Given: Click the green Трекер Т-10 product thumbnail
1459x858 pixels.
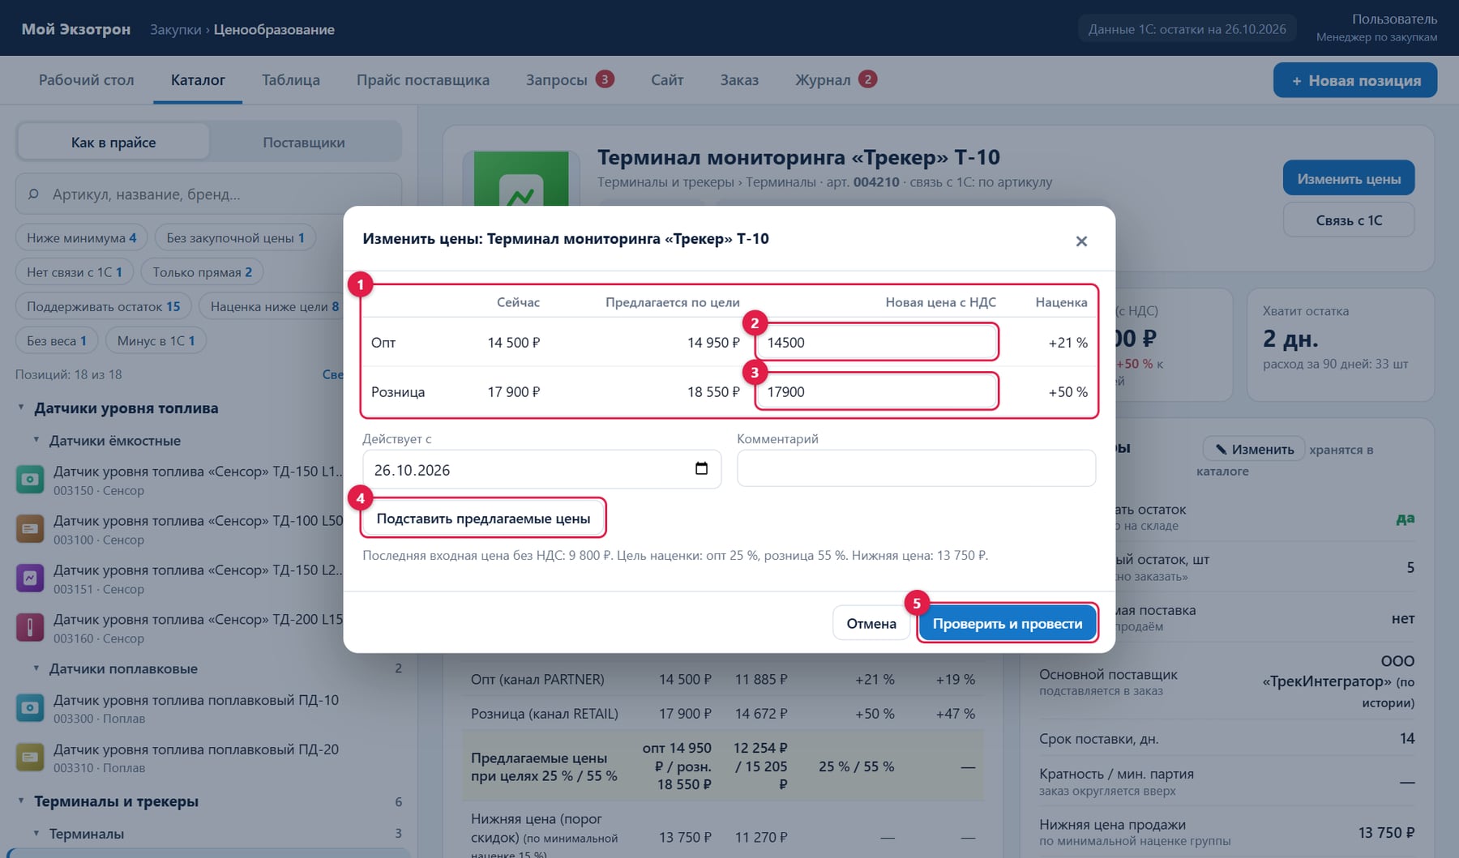Looking at the screenshot, I should [520, 179].
